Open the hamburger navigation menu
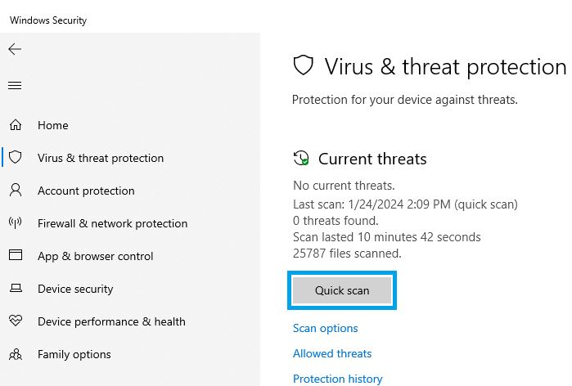This screenshot has height=386, width=572. [x=15, y=85]
